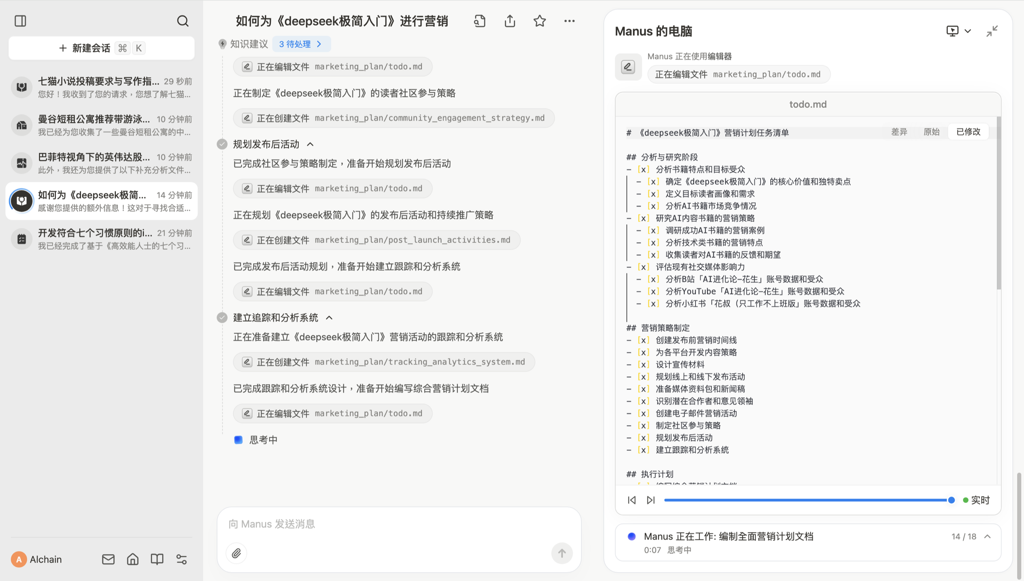
Task: Open the mail icon in bottom bar
Action: (108, 559)
